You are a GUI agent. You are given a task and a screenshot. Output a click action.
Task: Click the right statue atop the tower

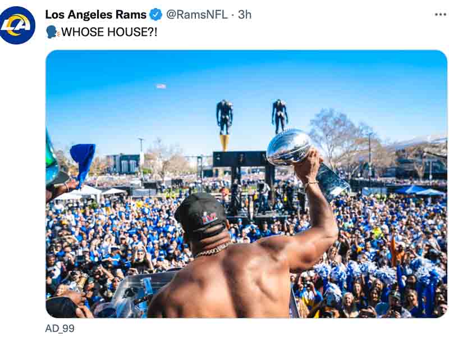pyautogui.click(x=280, y=116)
